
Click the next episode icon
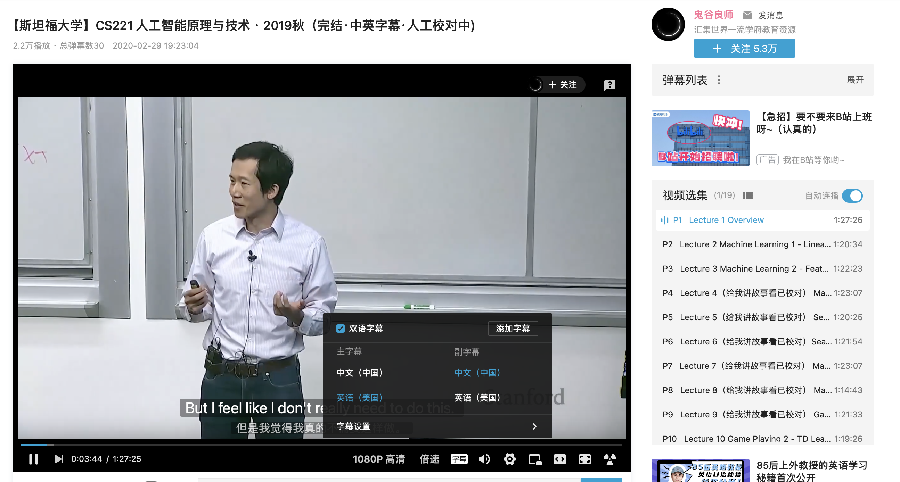tap(59, 459)
